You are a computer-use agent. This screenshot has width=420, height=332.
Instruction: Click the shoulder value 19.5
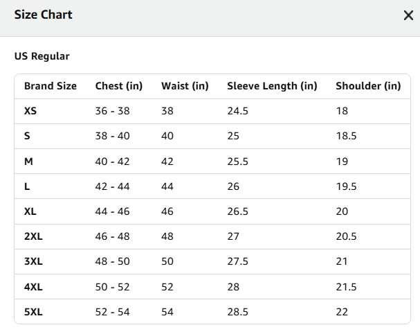[x=346, y=186]
